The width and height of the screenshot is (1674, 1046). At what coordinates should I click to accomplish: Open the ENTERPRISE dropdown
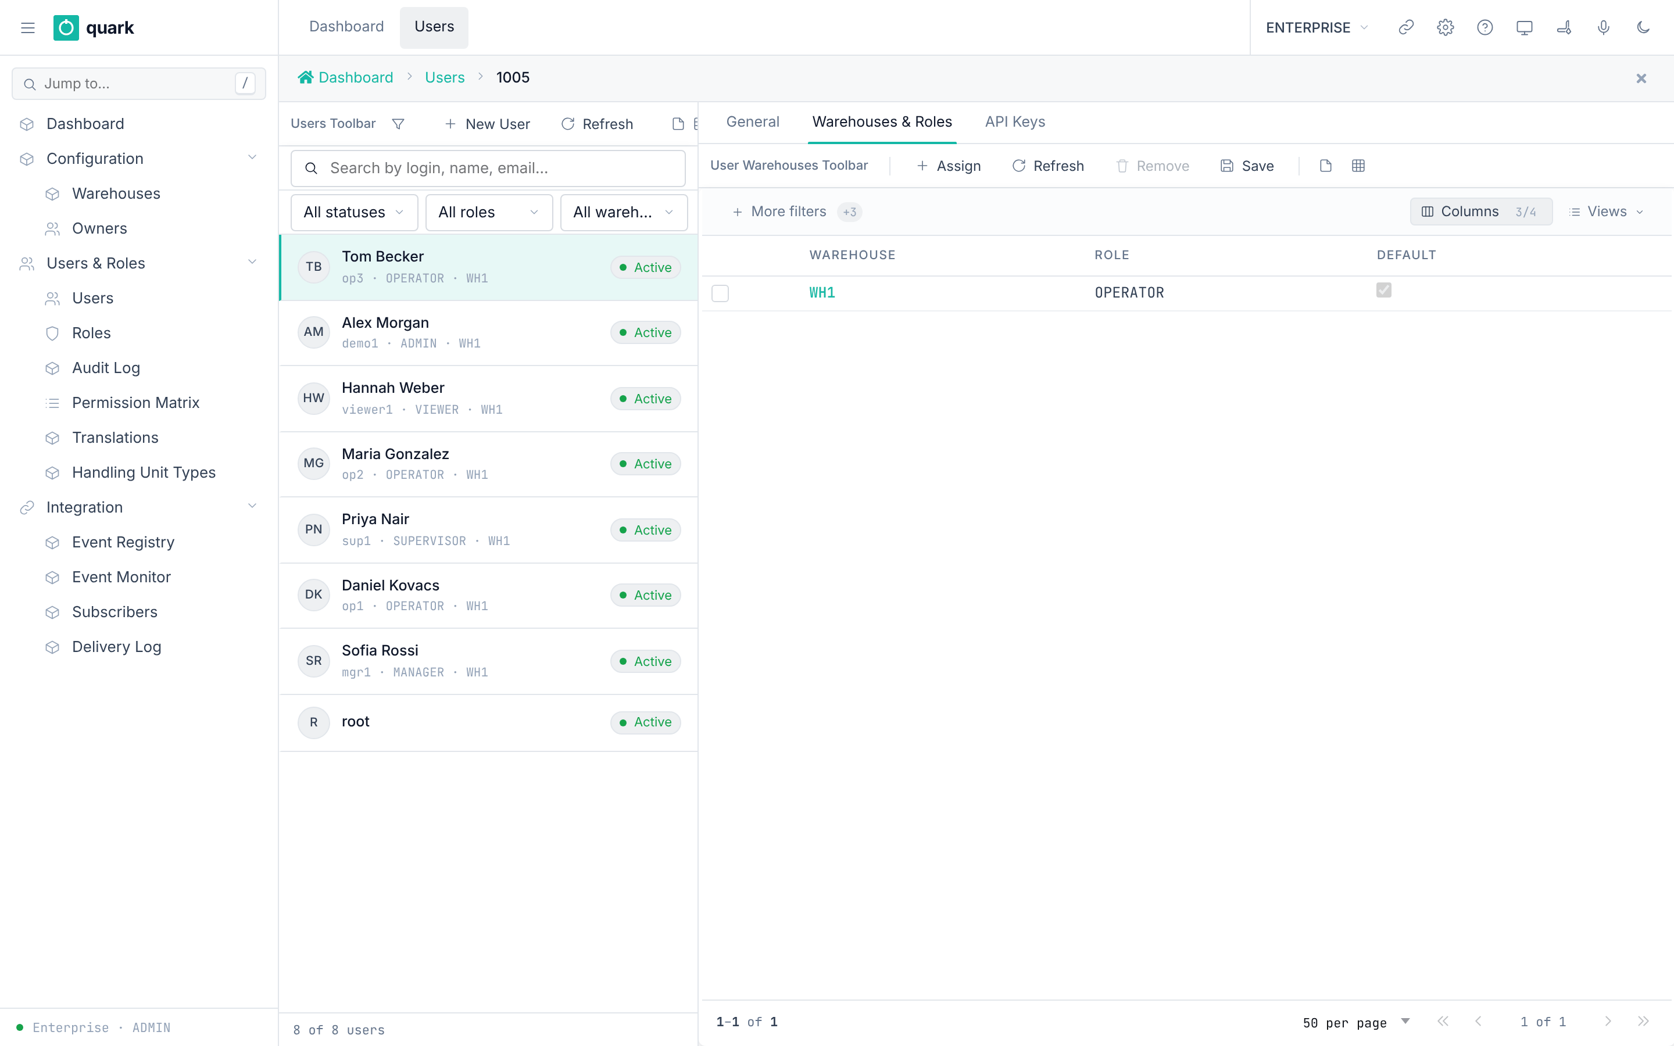tap(1317, 28)
